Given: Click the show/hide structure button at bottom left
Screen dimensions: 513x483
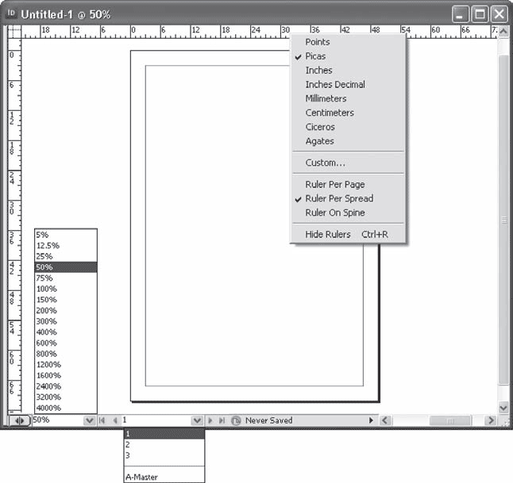Looking at the screenshot, I should (19, 420).
